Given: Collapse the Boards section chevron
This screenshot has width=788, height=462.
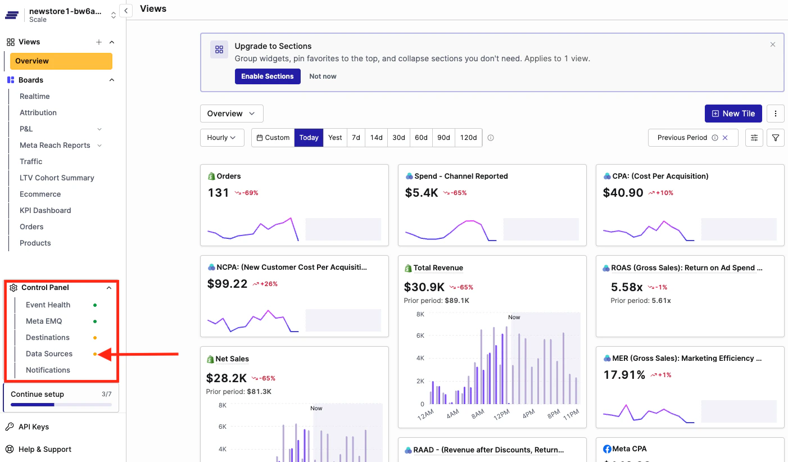Looking at the screenshot, I should 112,80.
